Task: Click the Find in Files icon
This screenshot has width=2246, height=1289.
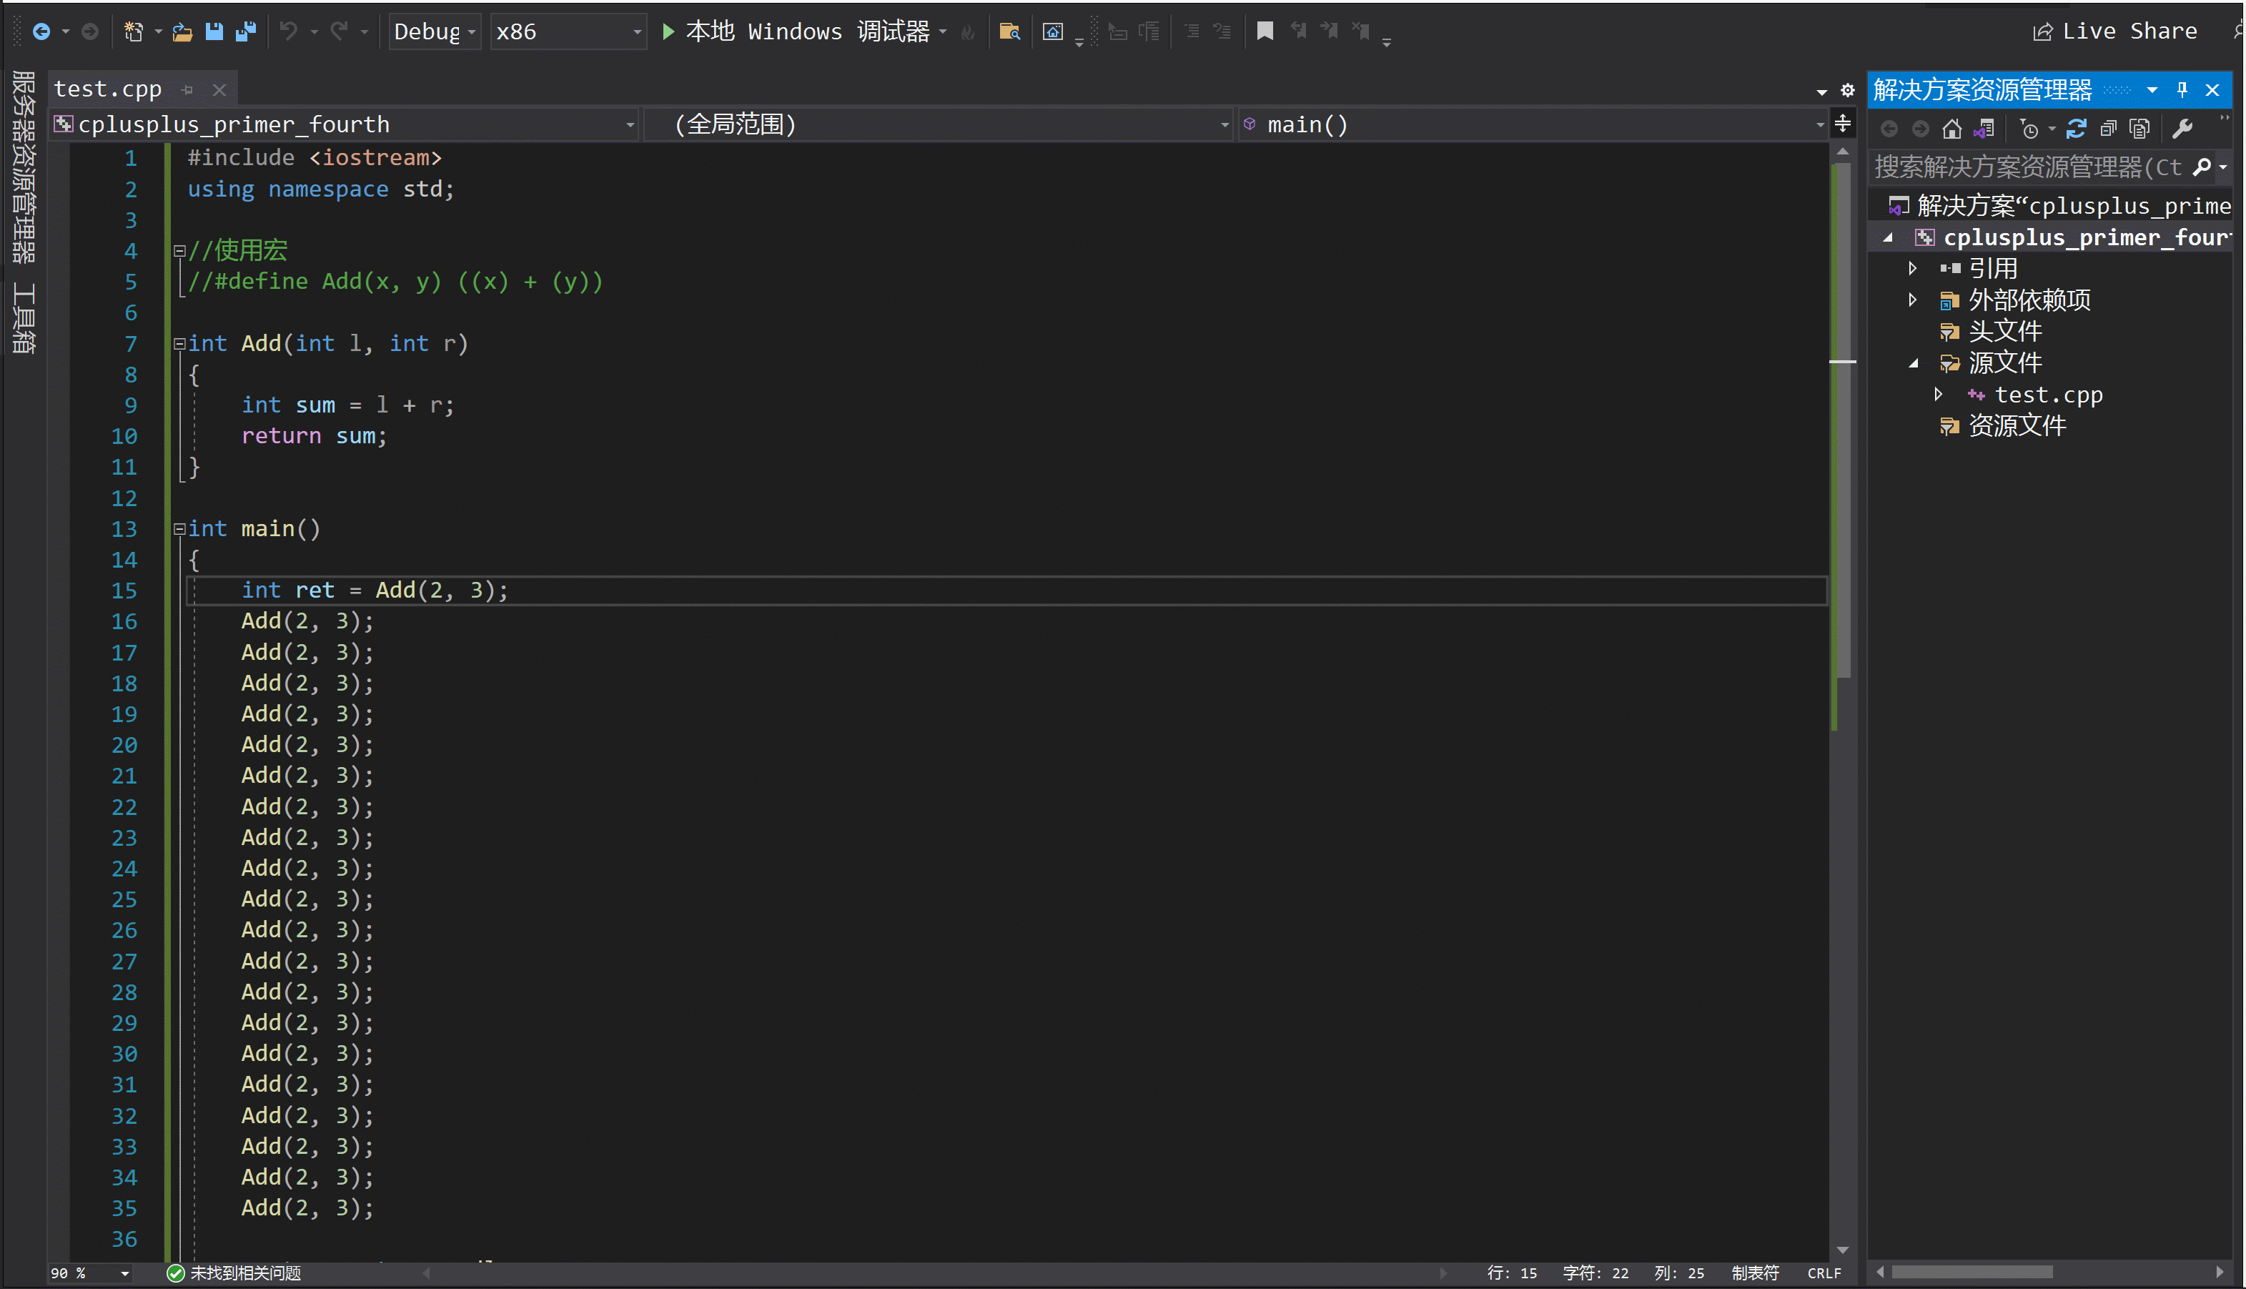Action: click(1009, 32)
